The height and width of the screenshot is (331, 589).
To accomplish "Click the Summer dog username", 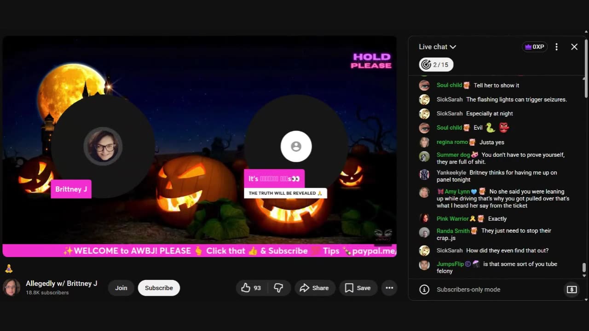I will pyautogui.click(x=453, y=155).
